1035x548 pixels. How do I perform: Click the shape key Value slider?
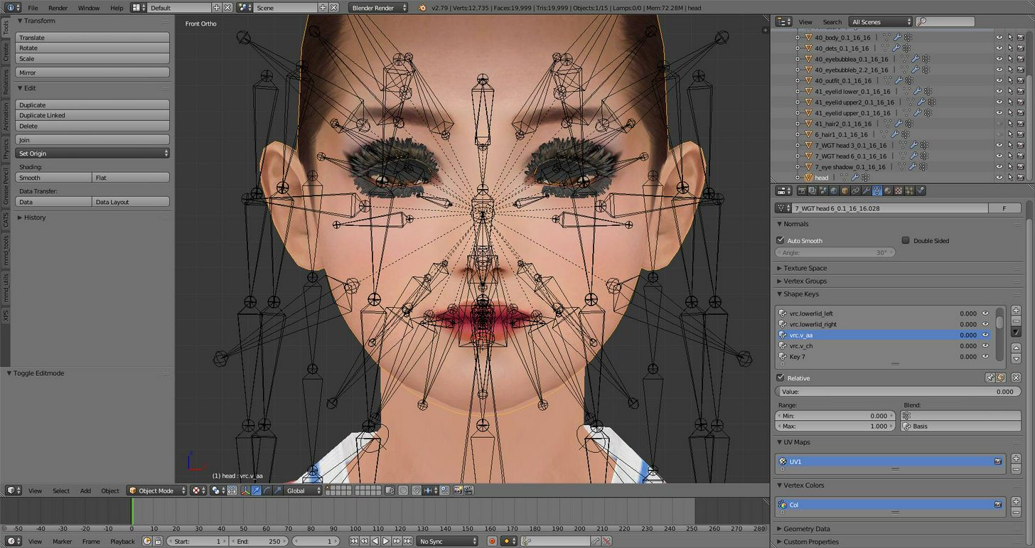[x=898, y=392]
